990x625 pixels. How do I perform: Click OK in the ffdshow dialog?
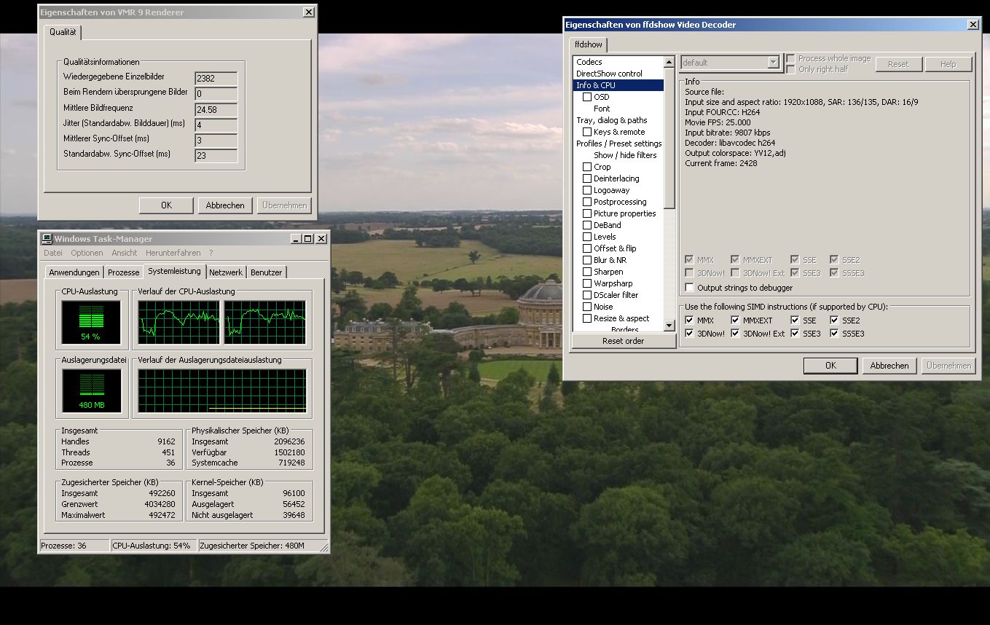tap(830, 366)
